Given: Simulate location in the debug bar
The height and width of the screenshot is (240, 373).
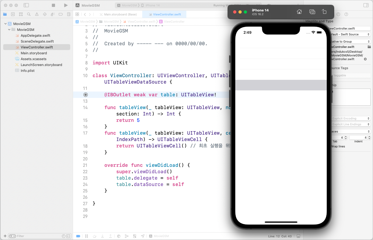Looking at the screenshot, I should click(x=143, y=236).
